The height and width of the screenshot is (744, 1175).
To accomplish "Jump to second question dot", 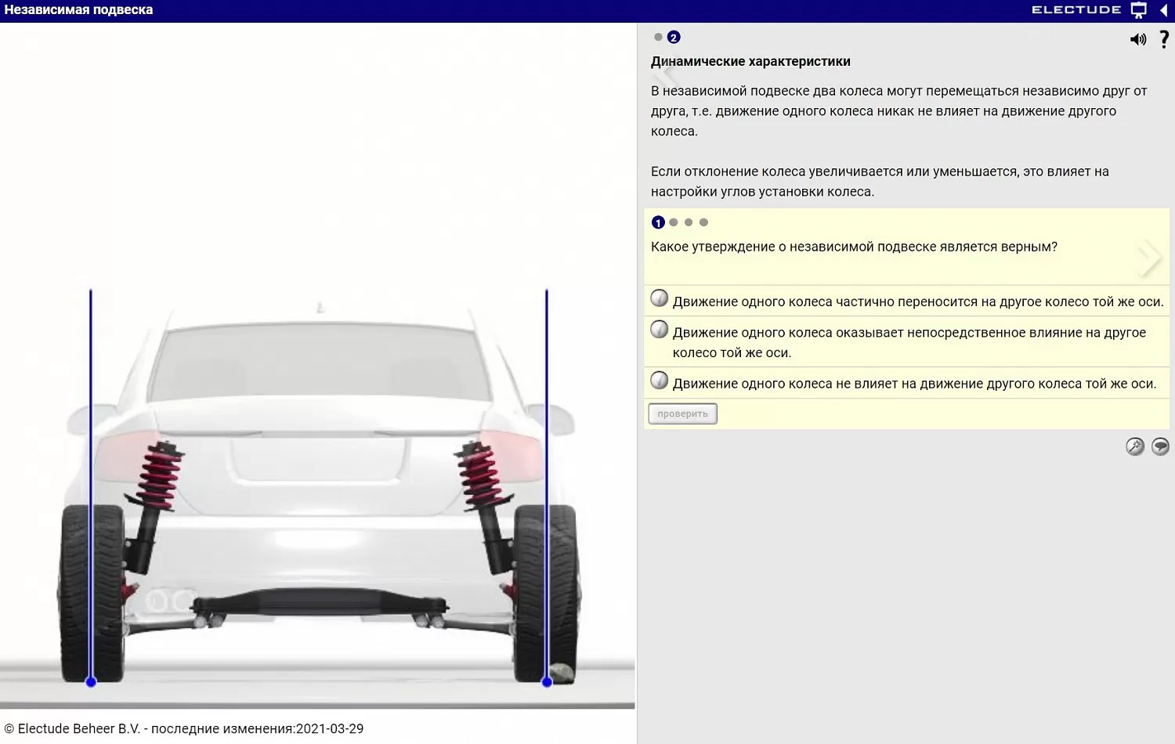I will point(674,222).
